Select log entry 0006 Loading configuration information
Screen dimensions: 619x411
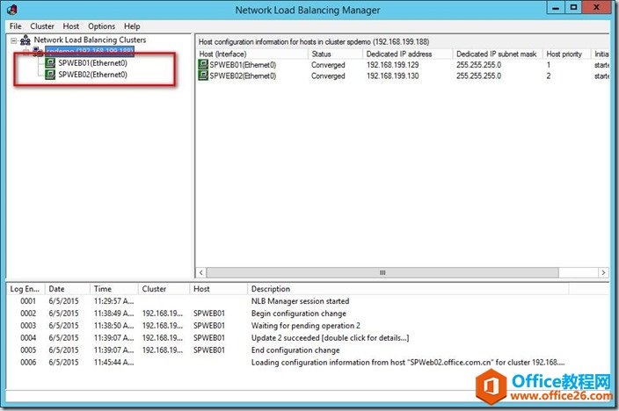click(308, 362)
